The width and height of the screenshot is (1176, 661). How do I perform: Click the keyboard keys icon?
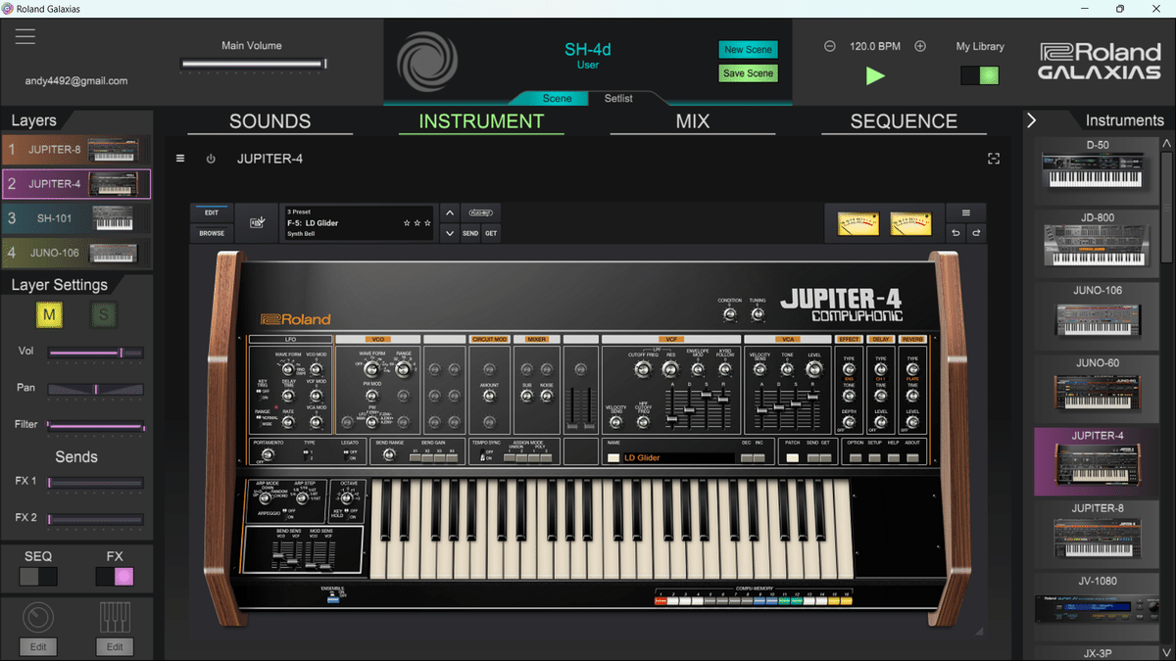(x=115, y=618)
